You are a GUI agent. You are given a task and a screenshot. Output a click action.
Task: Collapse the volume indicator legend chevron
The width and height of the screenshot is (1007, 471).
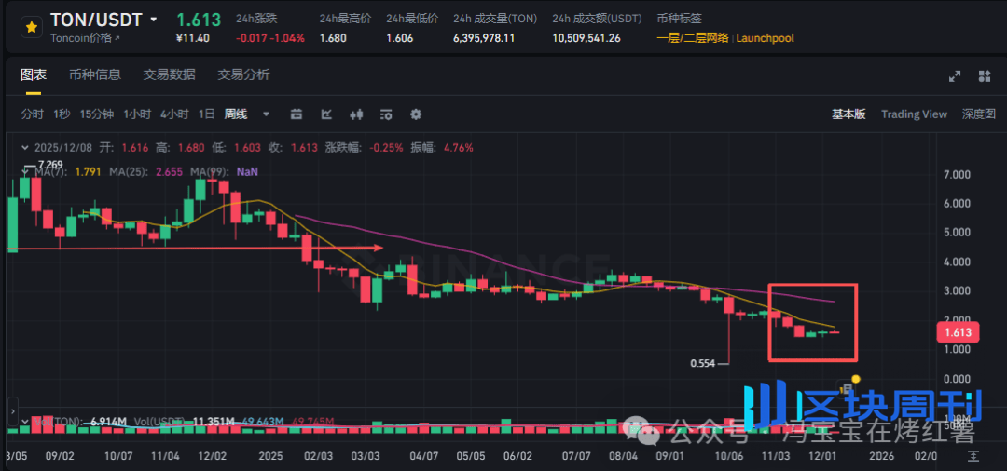click(25, 421)
